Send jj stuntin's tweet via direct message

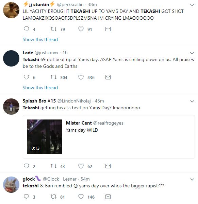108,29
